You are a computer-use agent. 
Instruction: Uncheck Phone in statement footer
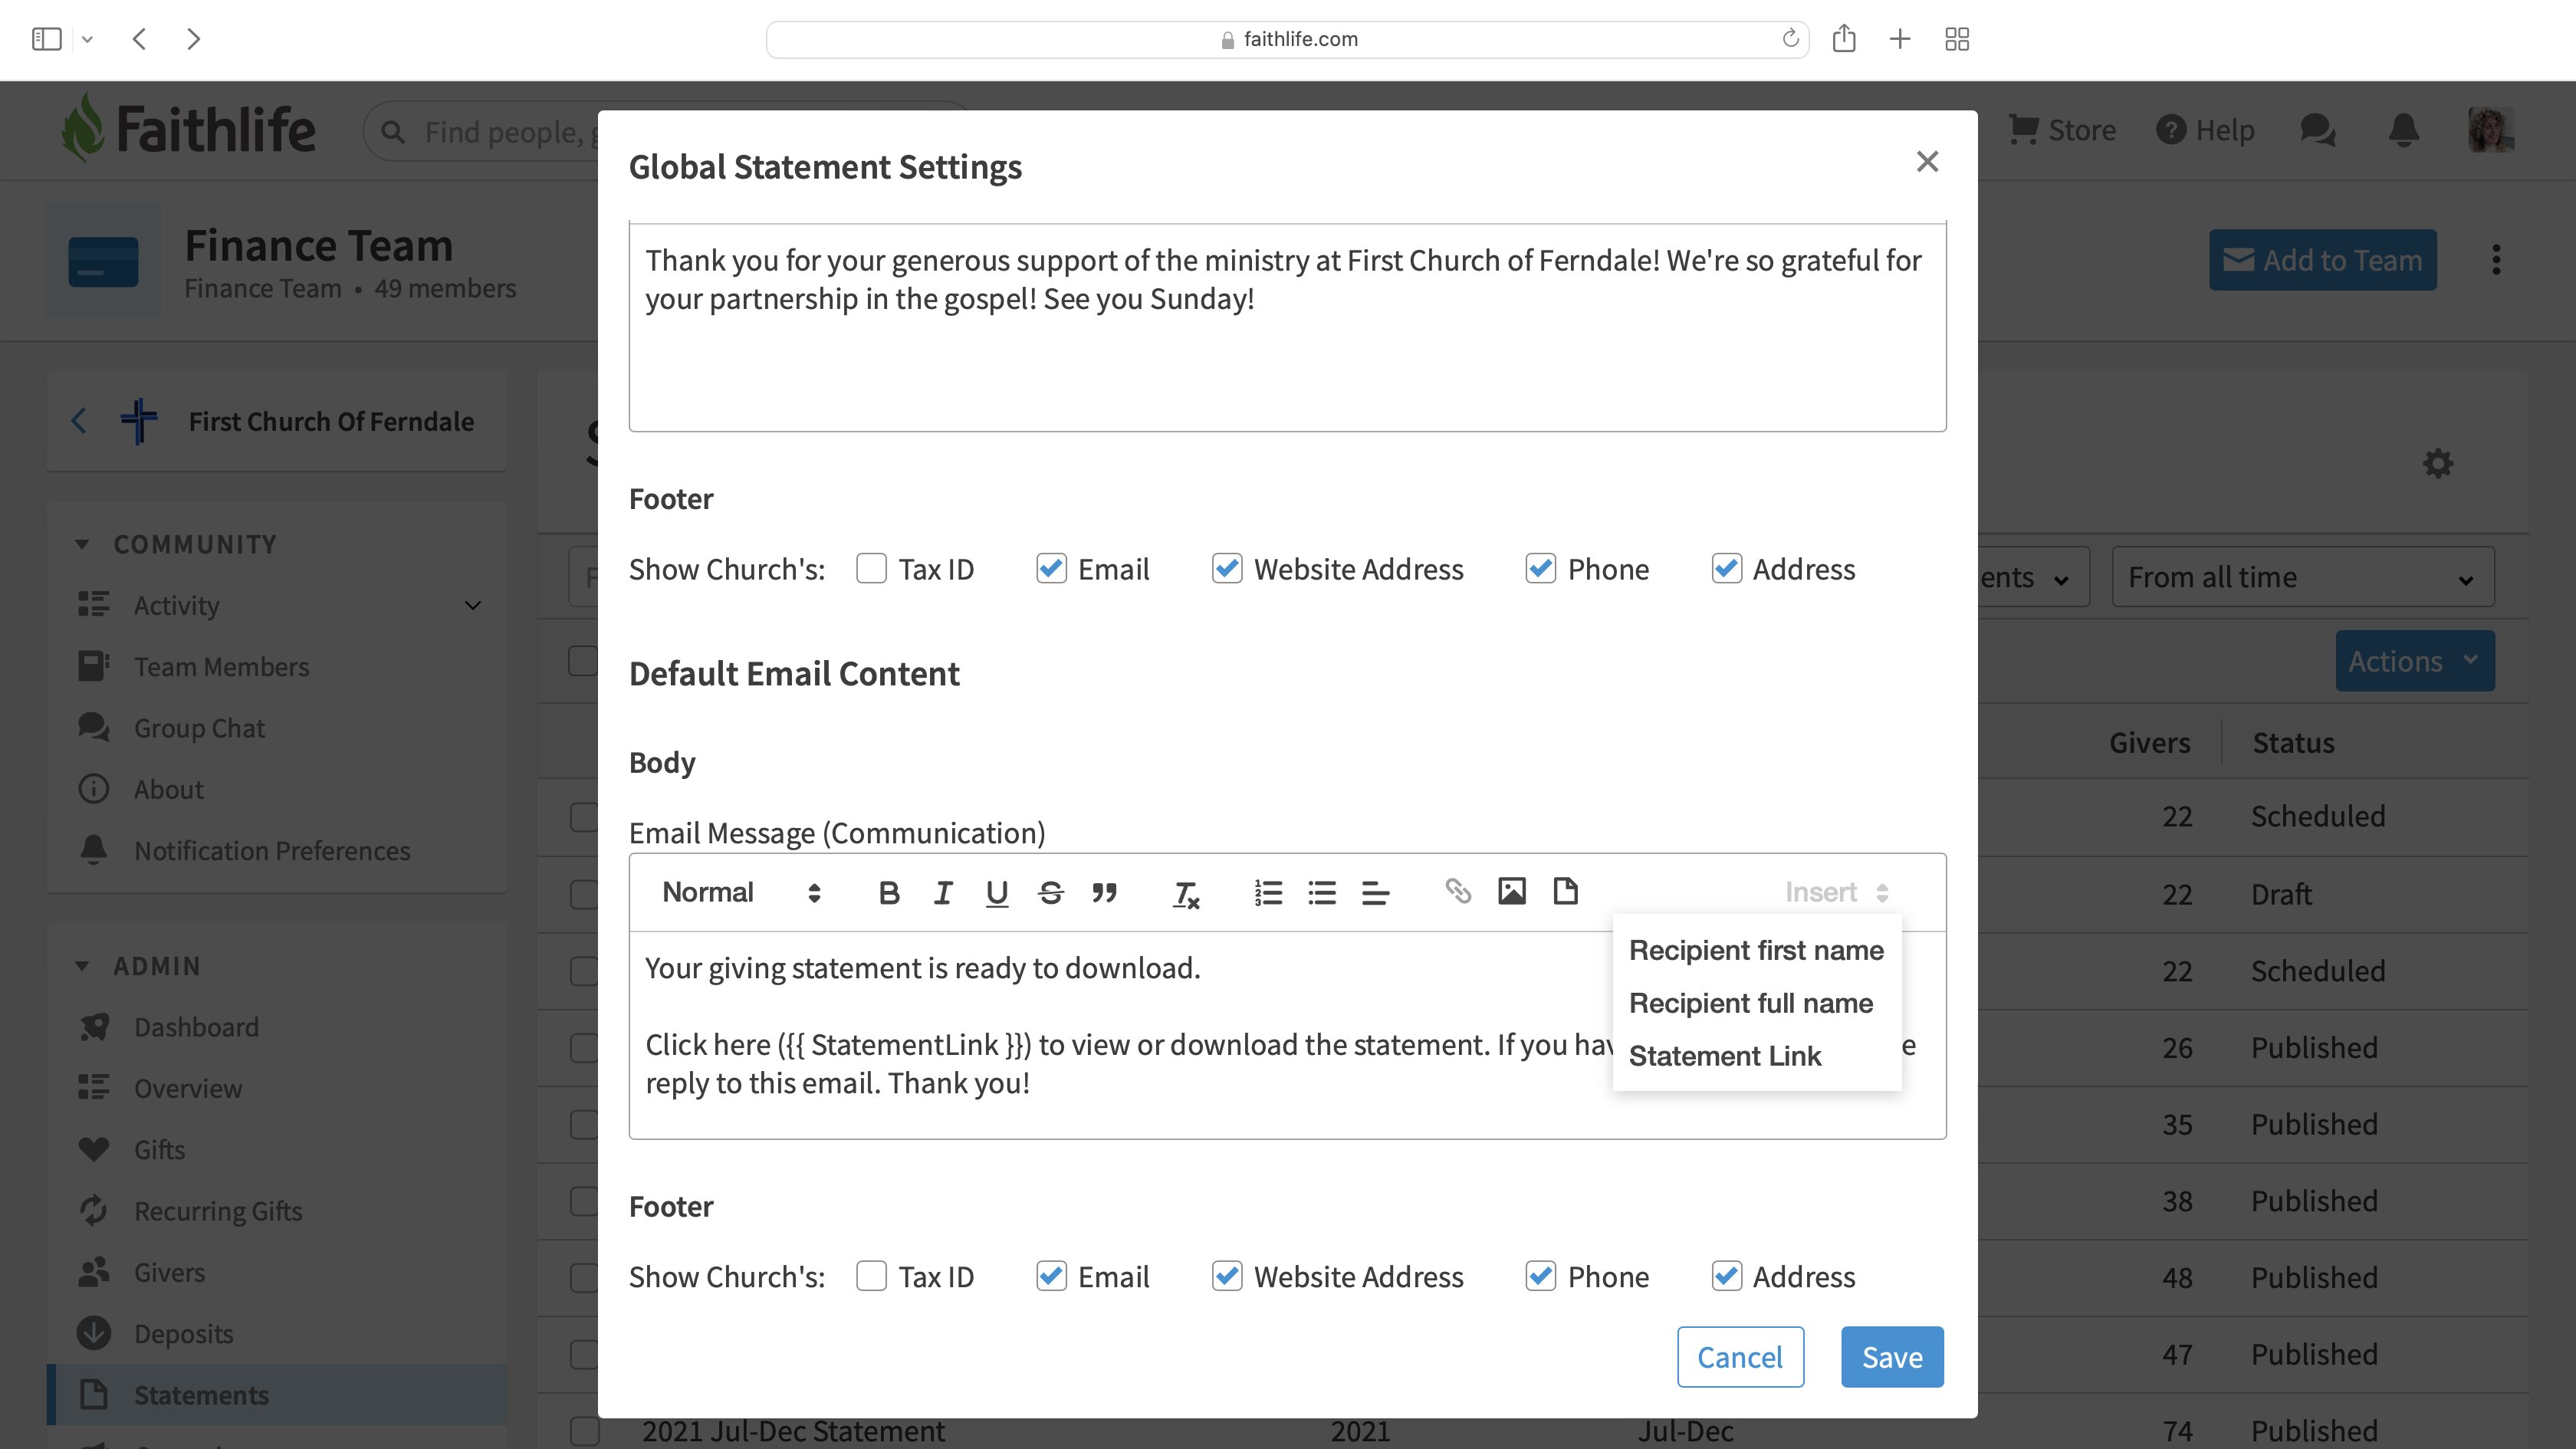[1541, 569]
